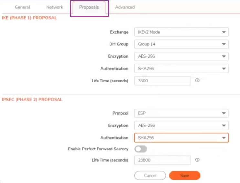Toggle Enable Perfect Forward Secrecy switch
The image size is (240, 183).
point(141,149)
